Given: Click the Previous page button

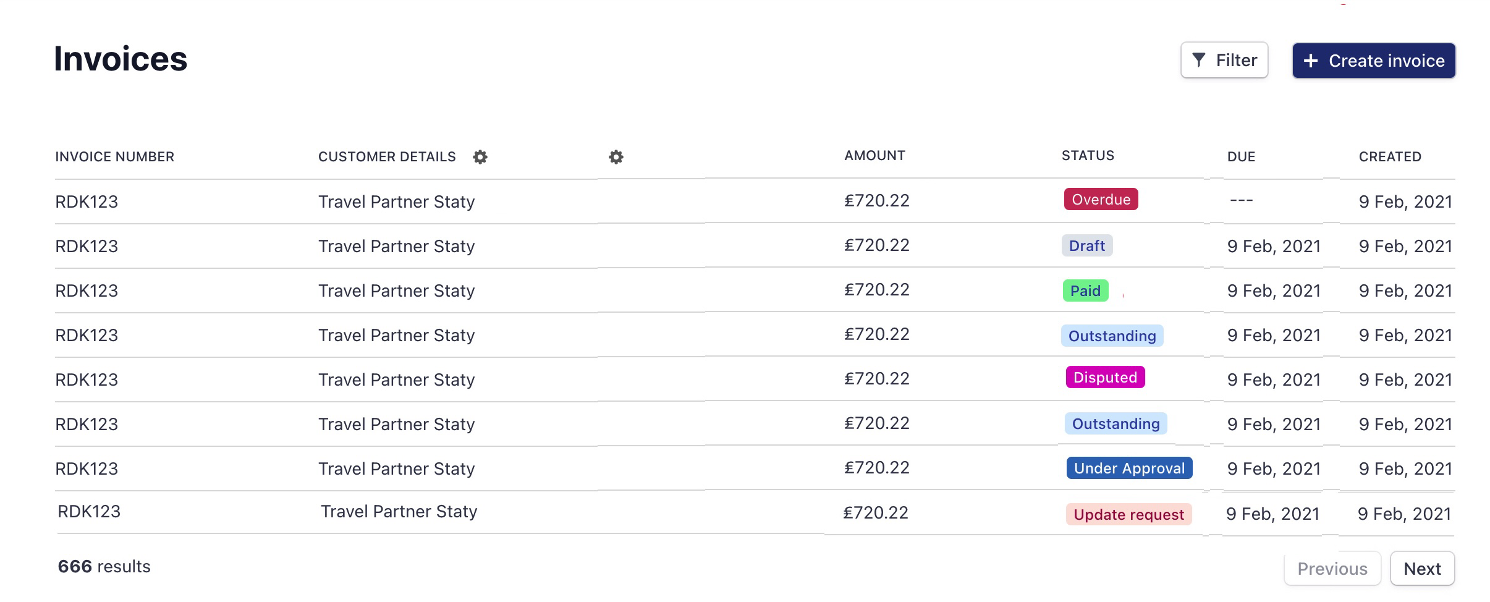Looking at the screenshot, I should pos(1332,569).
